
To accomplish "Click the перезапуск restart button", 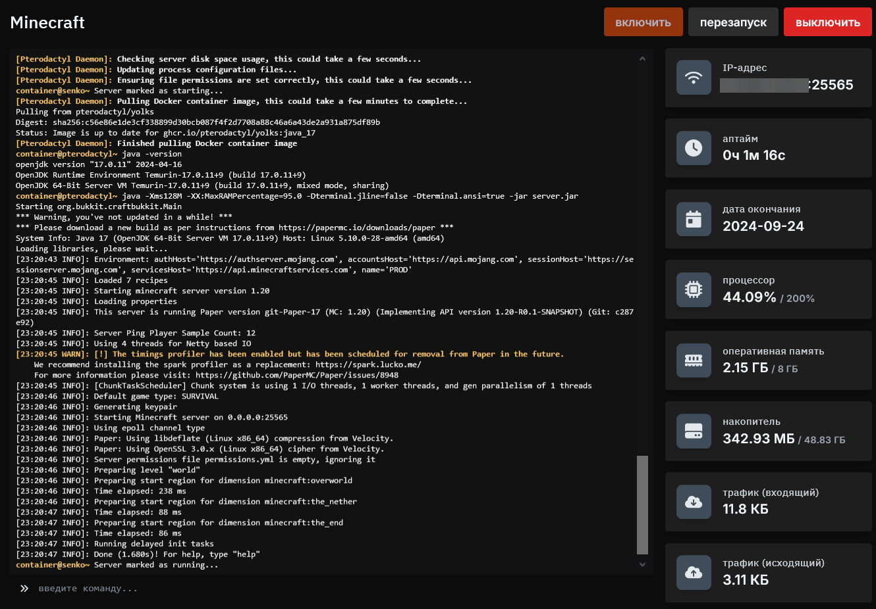I will (x=733, y=22).
